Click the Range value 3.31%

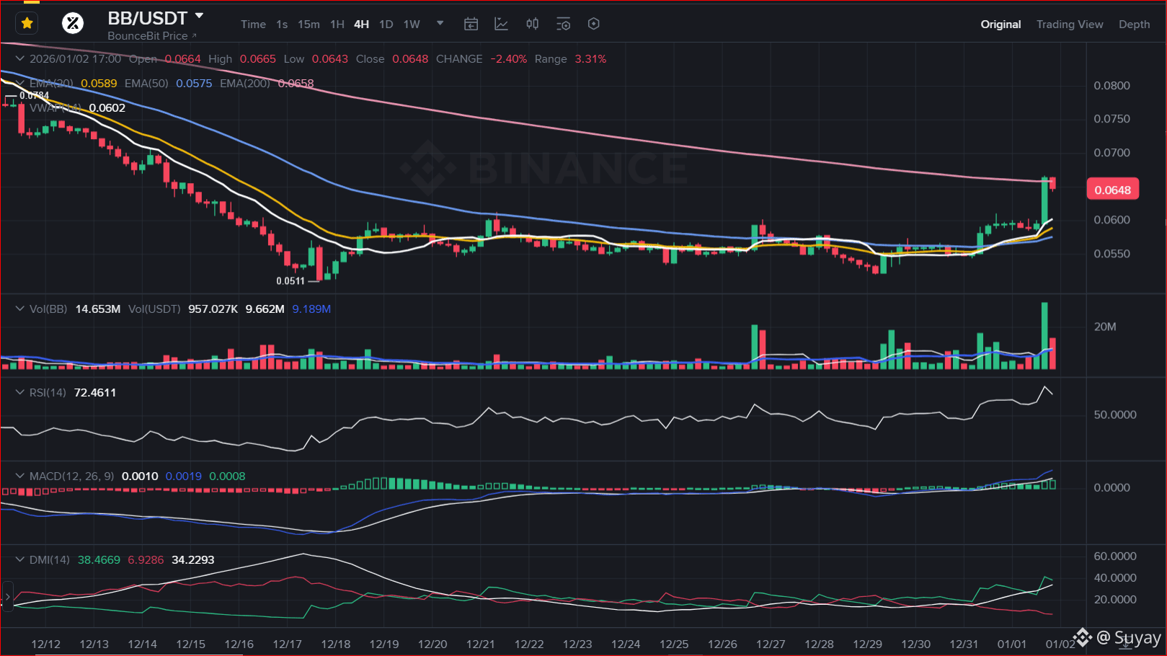pos(590,59)
